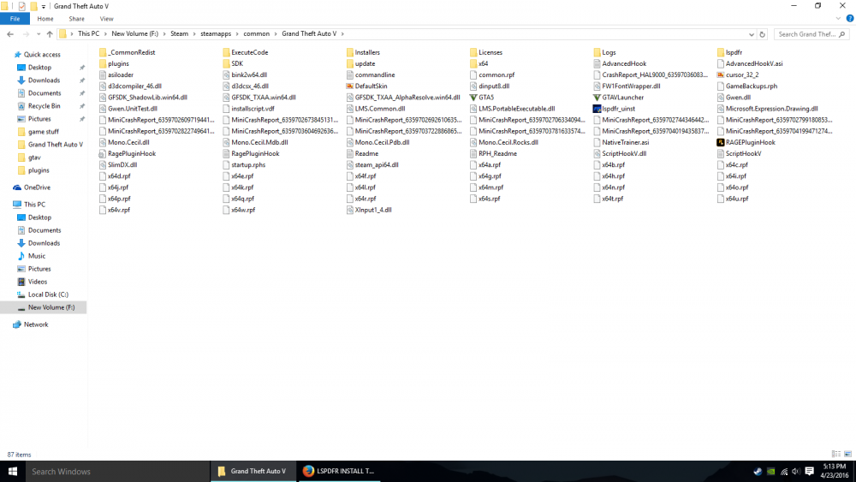The height and width of the screenshot is (482, 856).
Task: Select the GameBackups.rph file
Action: tap(747, 86)
